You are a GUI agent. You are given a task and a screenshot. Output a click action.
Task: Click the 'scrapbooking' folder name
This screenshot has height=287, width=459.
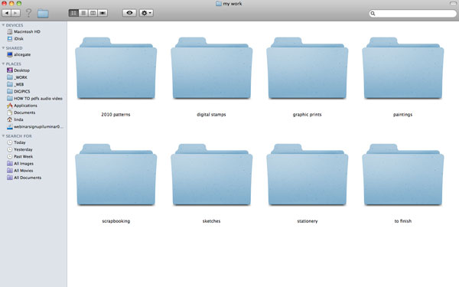click(x=116, y=221)
